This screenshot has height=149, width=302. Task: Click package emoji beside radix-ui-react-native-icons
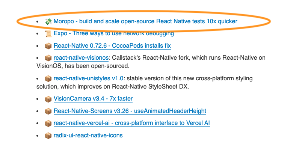(x=48, y=136)
